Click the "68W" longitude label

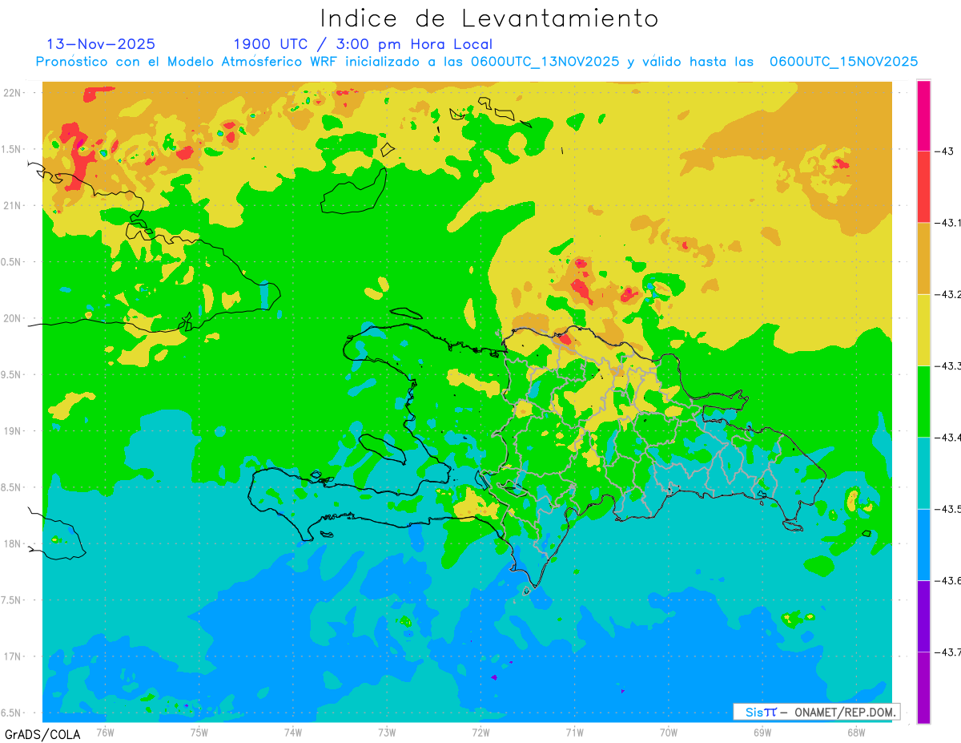[855, 732]
